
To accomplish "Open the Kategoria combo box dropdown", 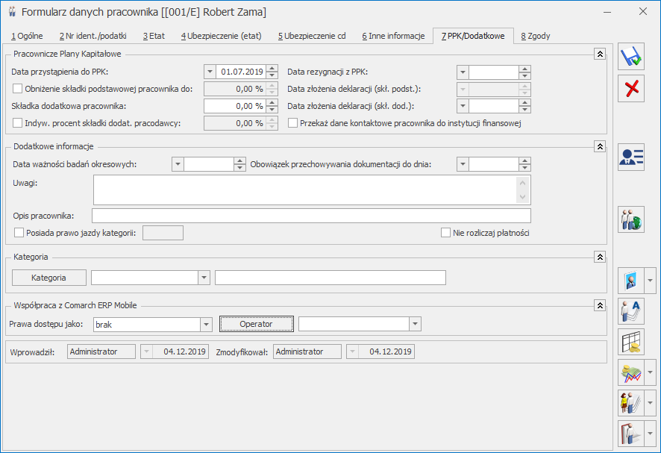I will pos(204,278).
